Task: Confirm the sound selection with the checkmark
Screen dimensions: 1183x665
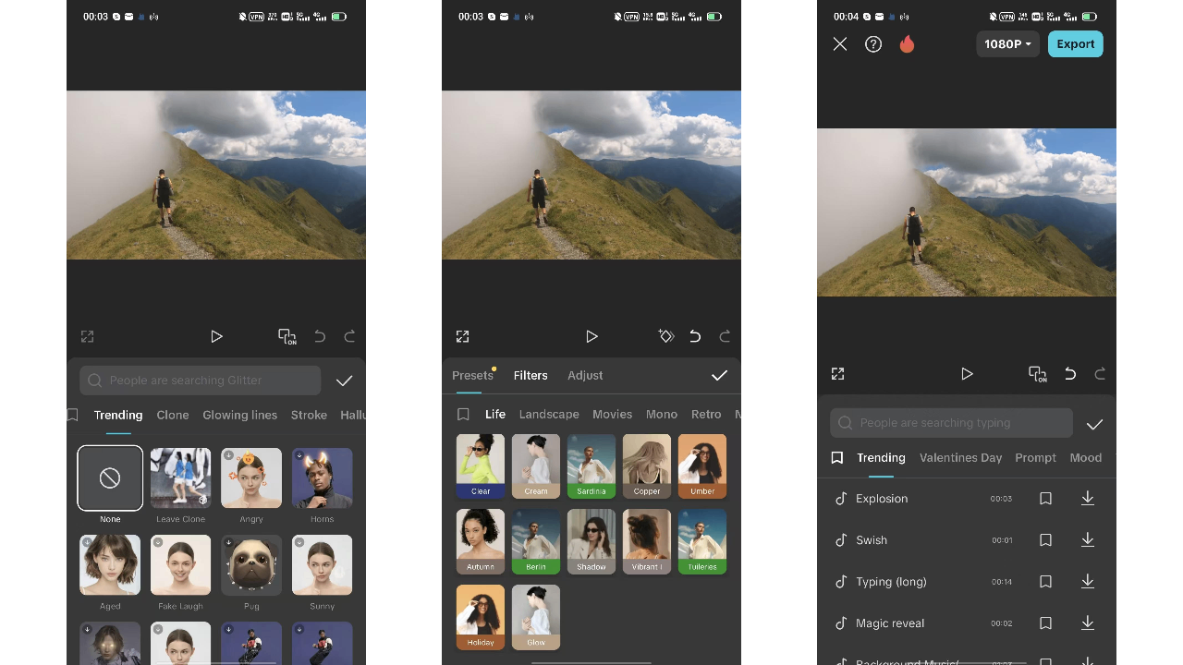Action: click(x=1095, y=424)
